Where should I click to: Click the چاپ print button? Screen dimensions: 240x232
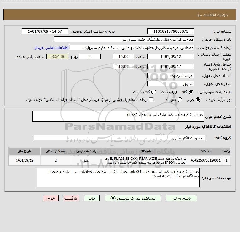click(x=92, y=198)
